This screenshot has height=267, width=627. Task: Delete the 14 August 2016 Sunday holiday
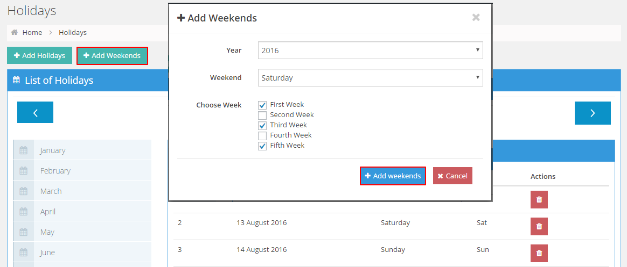point(539,253)
